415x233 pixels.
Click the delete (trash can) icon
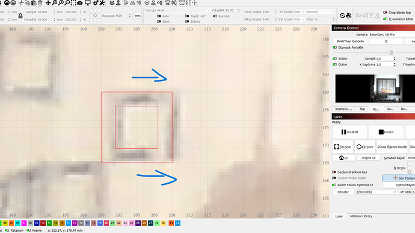(x=40, y=3)
